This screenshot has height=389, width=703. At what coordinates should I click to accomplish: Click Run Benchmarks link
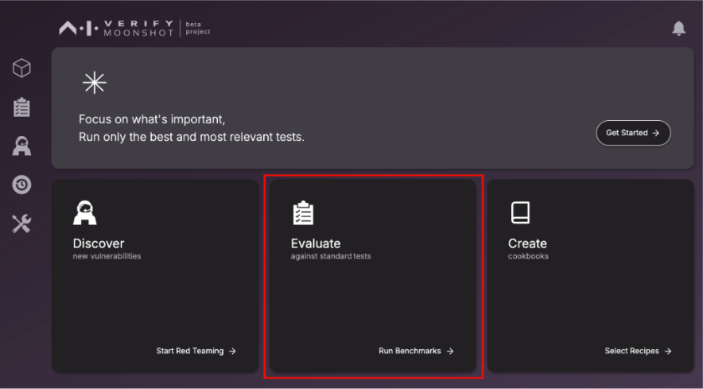416,351
